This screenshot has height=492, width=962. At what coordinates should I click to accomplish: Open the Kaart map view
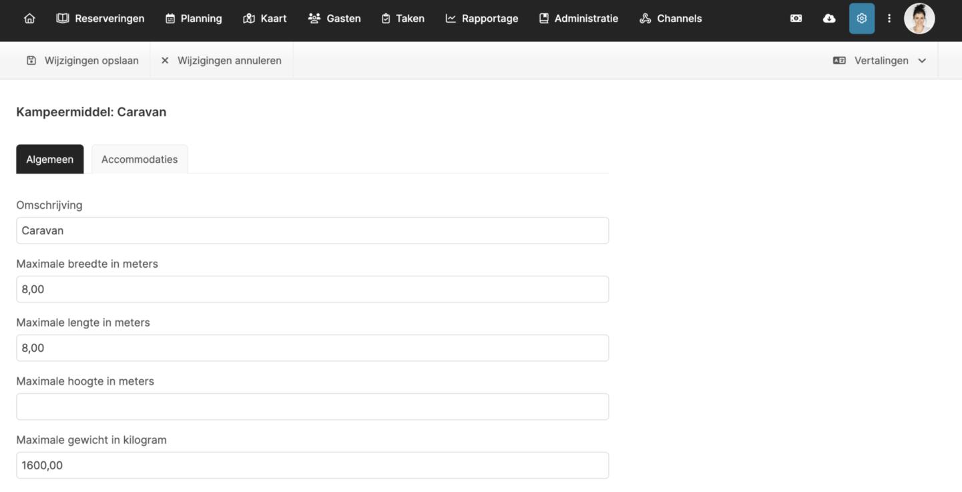tap(265, 19)
